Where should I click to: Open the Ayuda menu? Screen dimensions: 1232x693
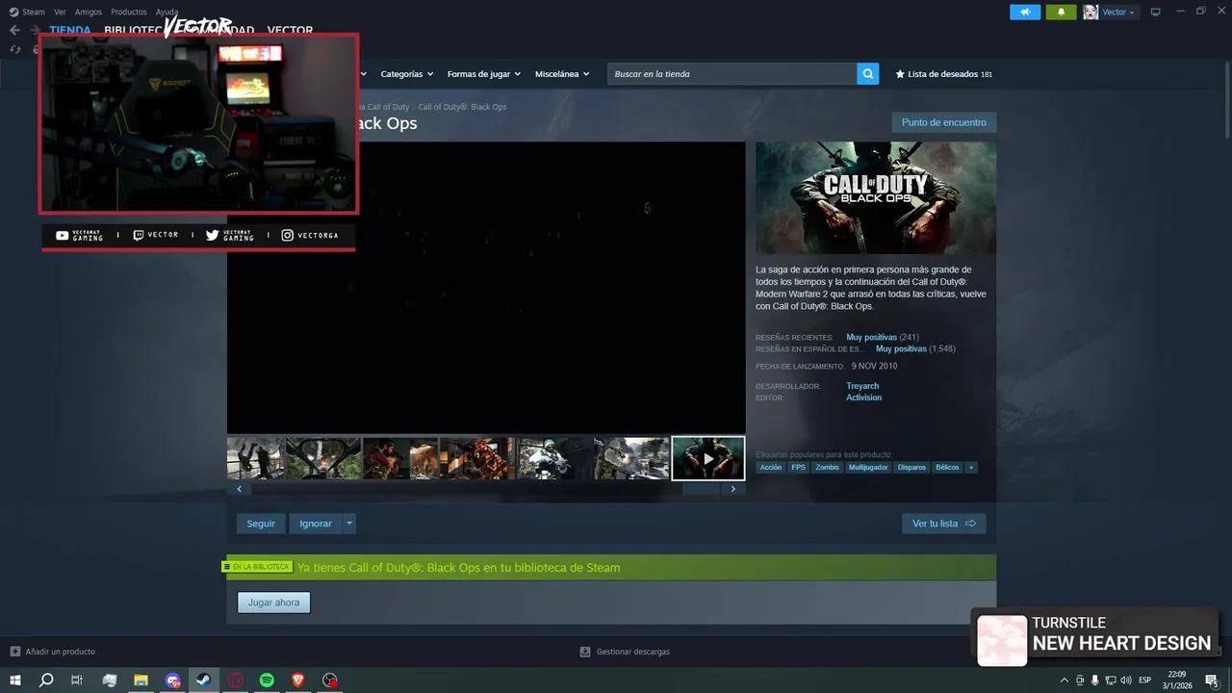click(x=167, y=12)
